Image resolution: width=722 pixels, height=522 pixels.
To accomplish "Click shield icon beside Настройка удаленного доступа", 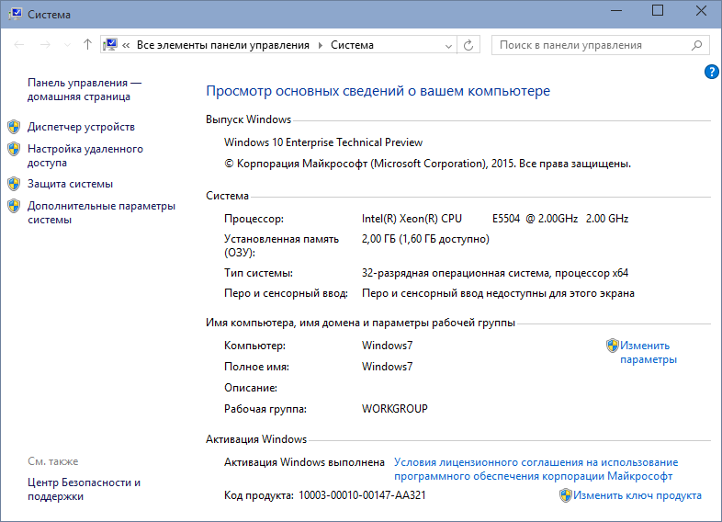I will click(14, 149).
